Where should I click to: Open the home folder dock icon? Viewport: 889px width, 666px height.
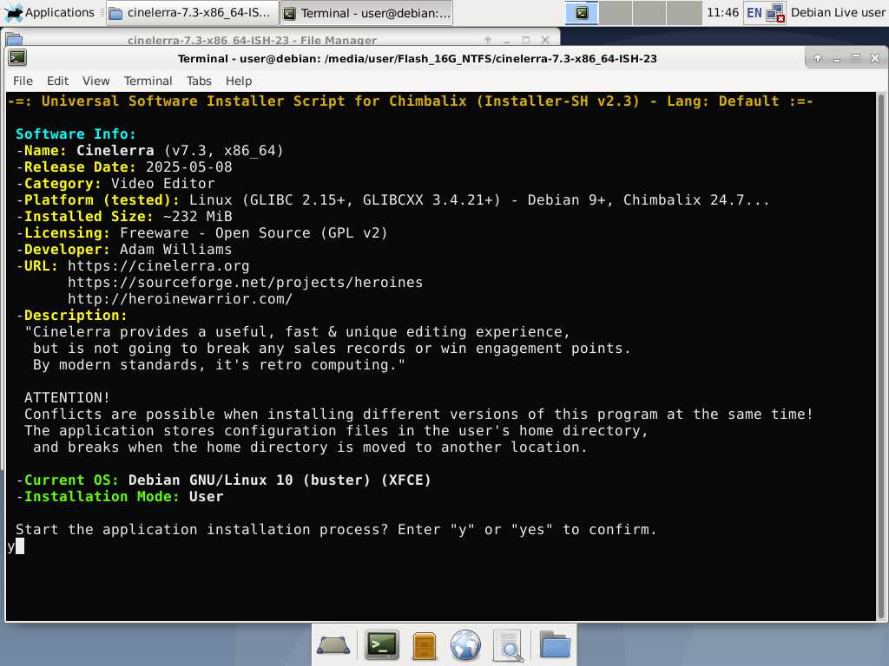555,644
